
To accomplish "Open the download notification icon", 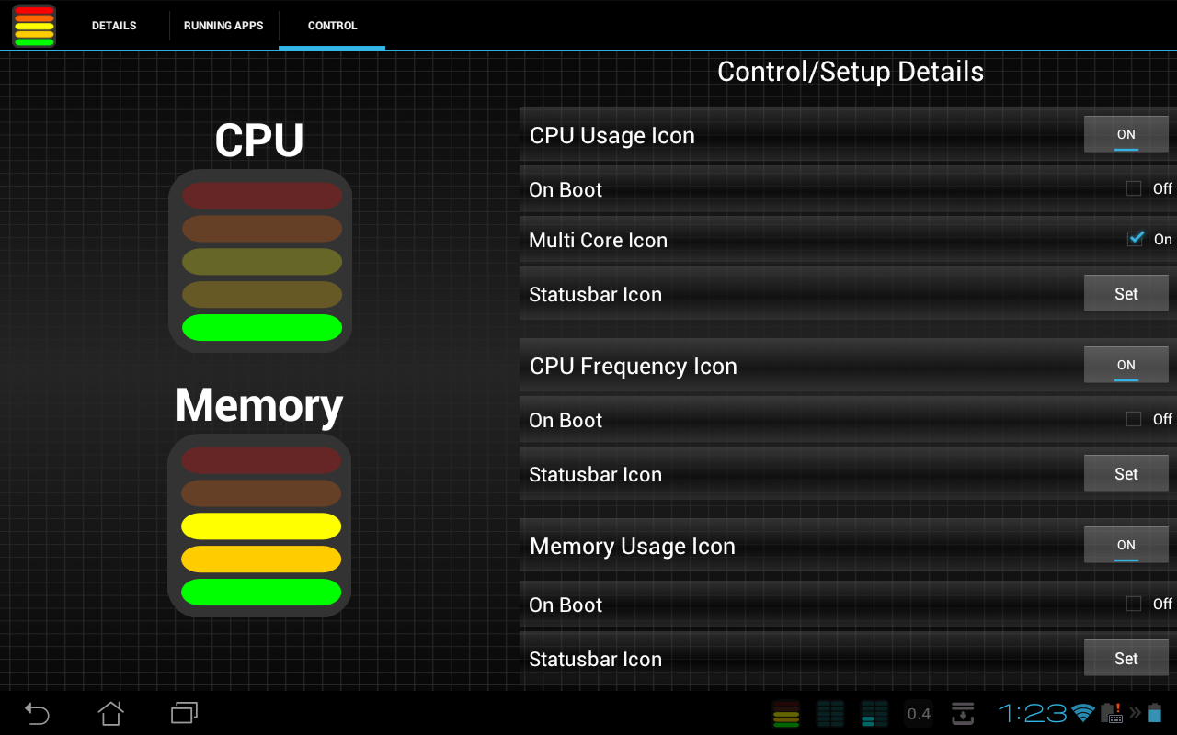I will (x=962, y=713).
